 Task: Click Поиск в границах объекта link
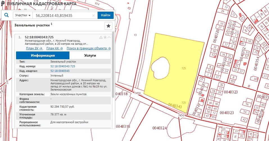pos(89,48)
